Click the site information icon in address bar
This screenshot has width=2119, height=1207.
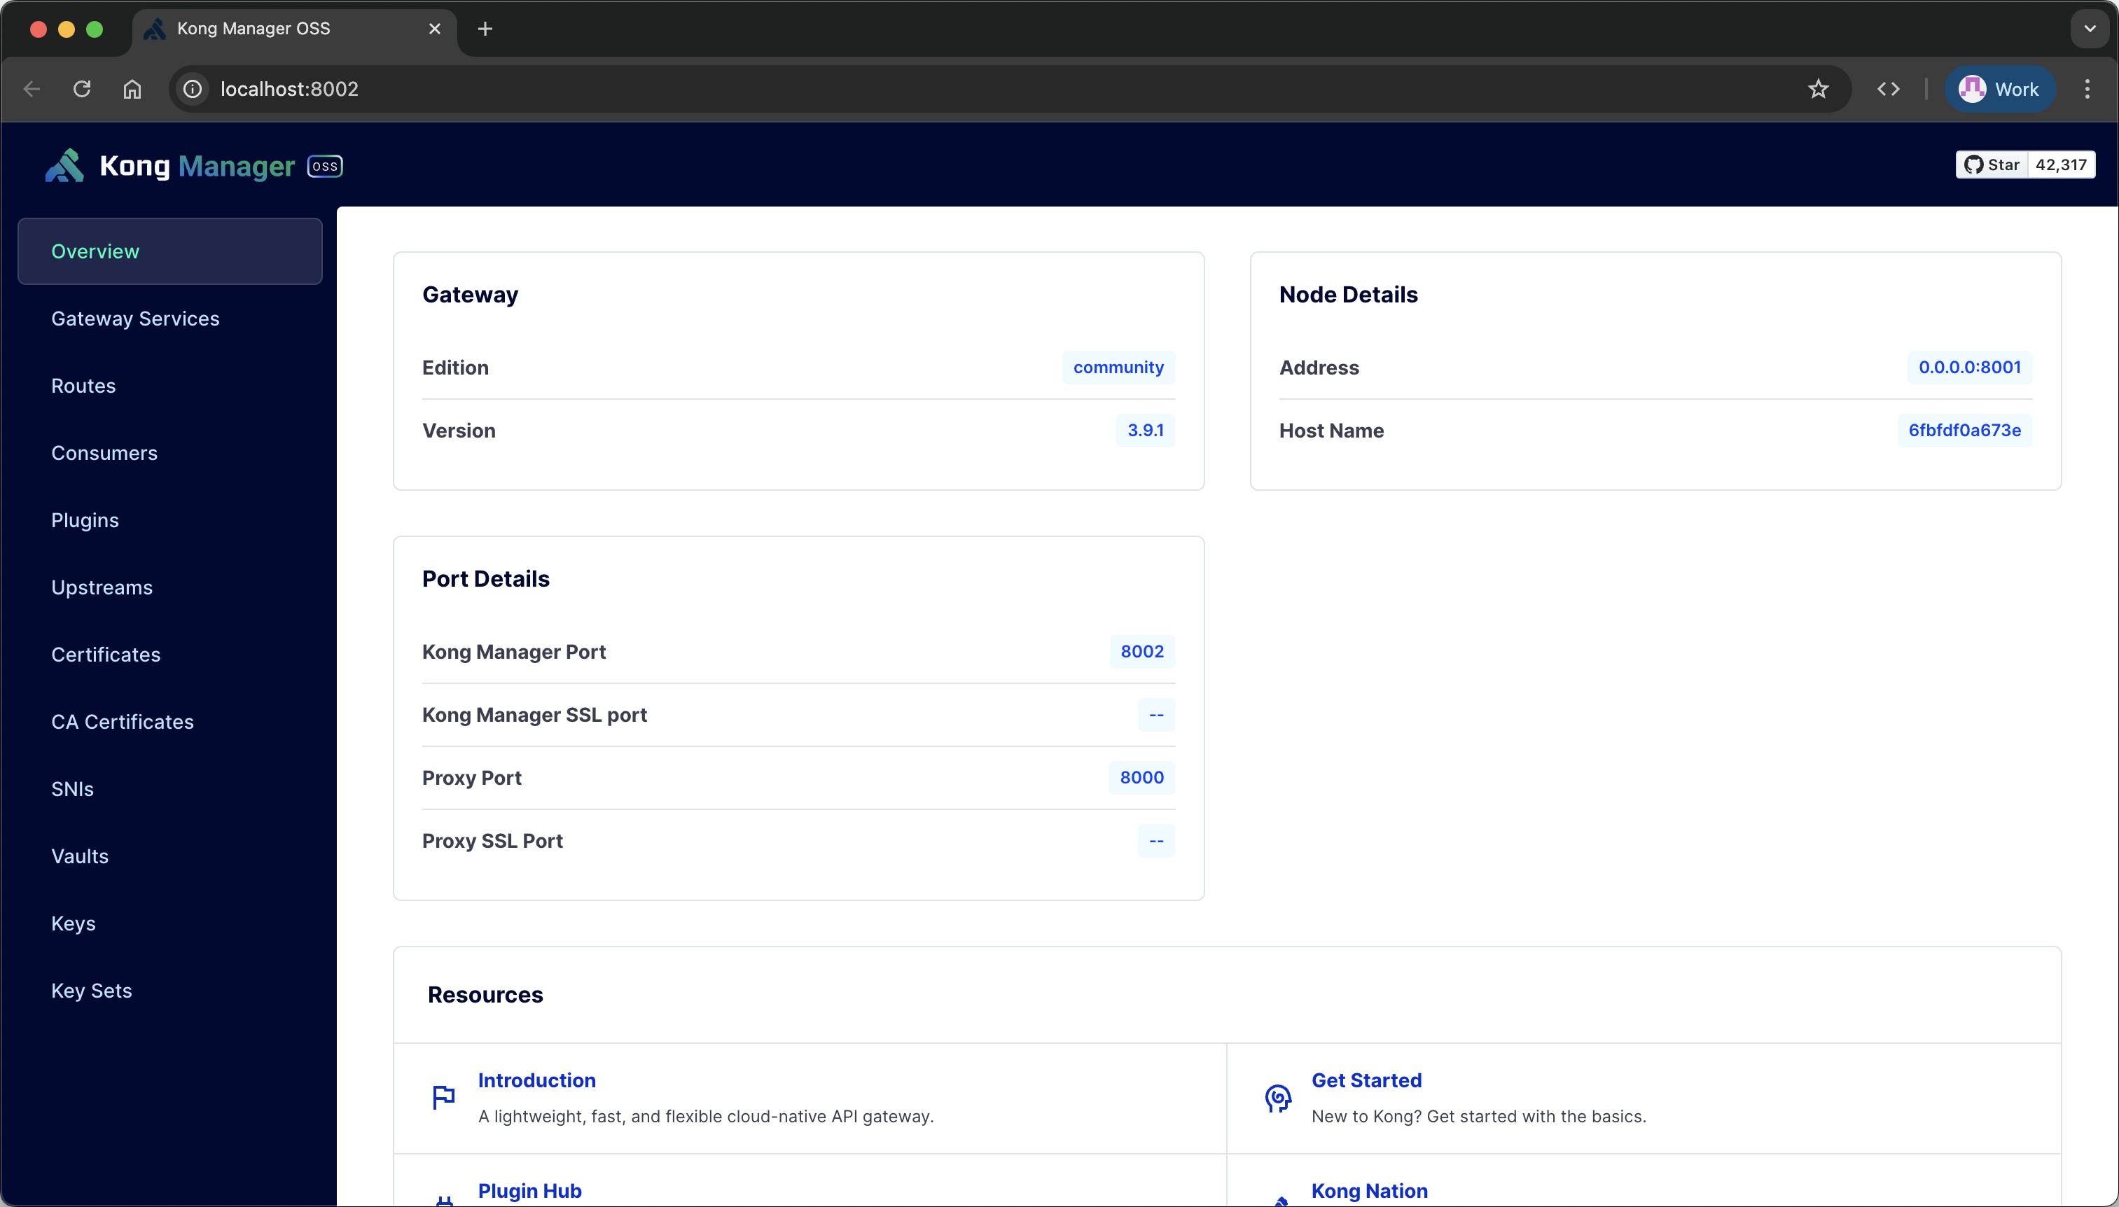191,89
